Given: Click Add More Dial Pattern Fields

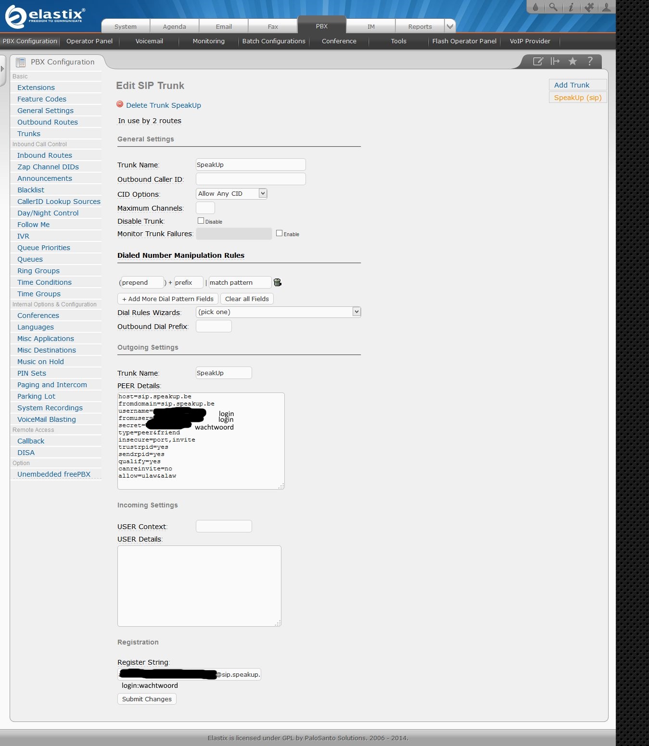Looking at the screenshot, I should 168,299.
